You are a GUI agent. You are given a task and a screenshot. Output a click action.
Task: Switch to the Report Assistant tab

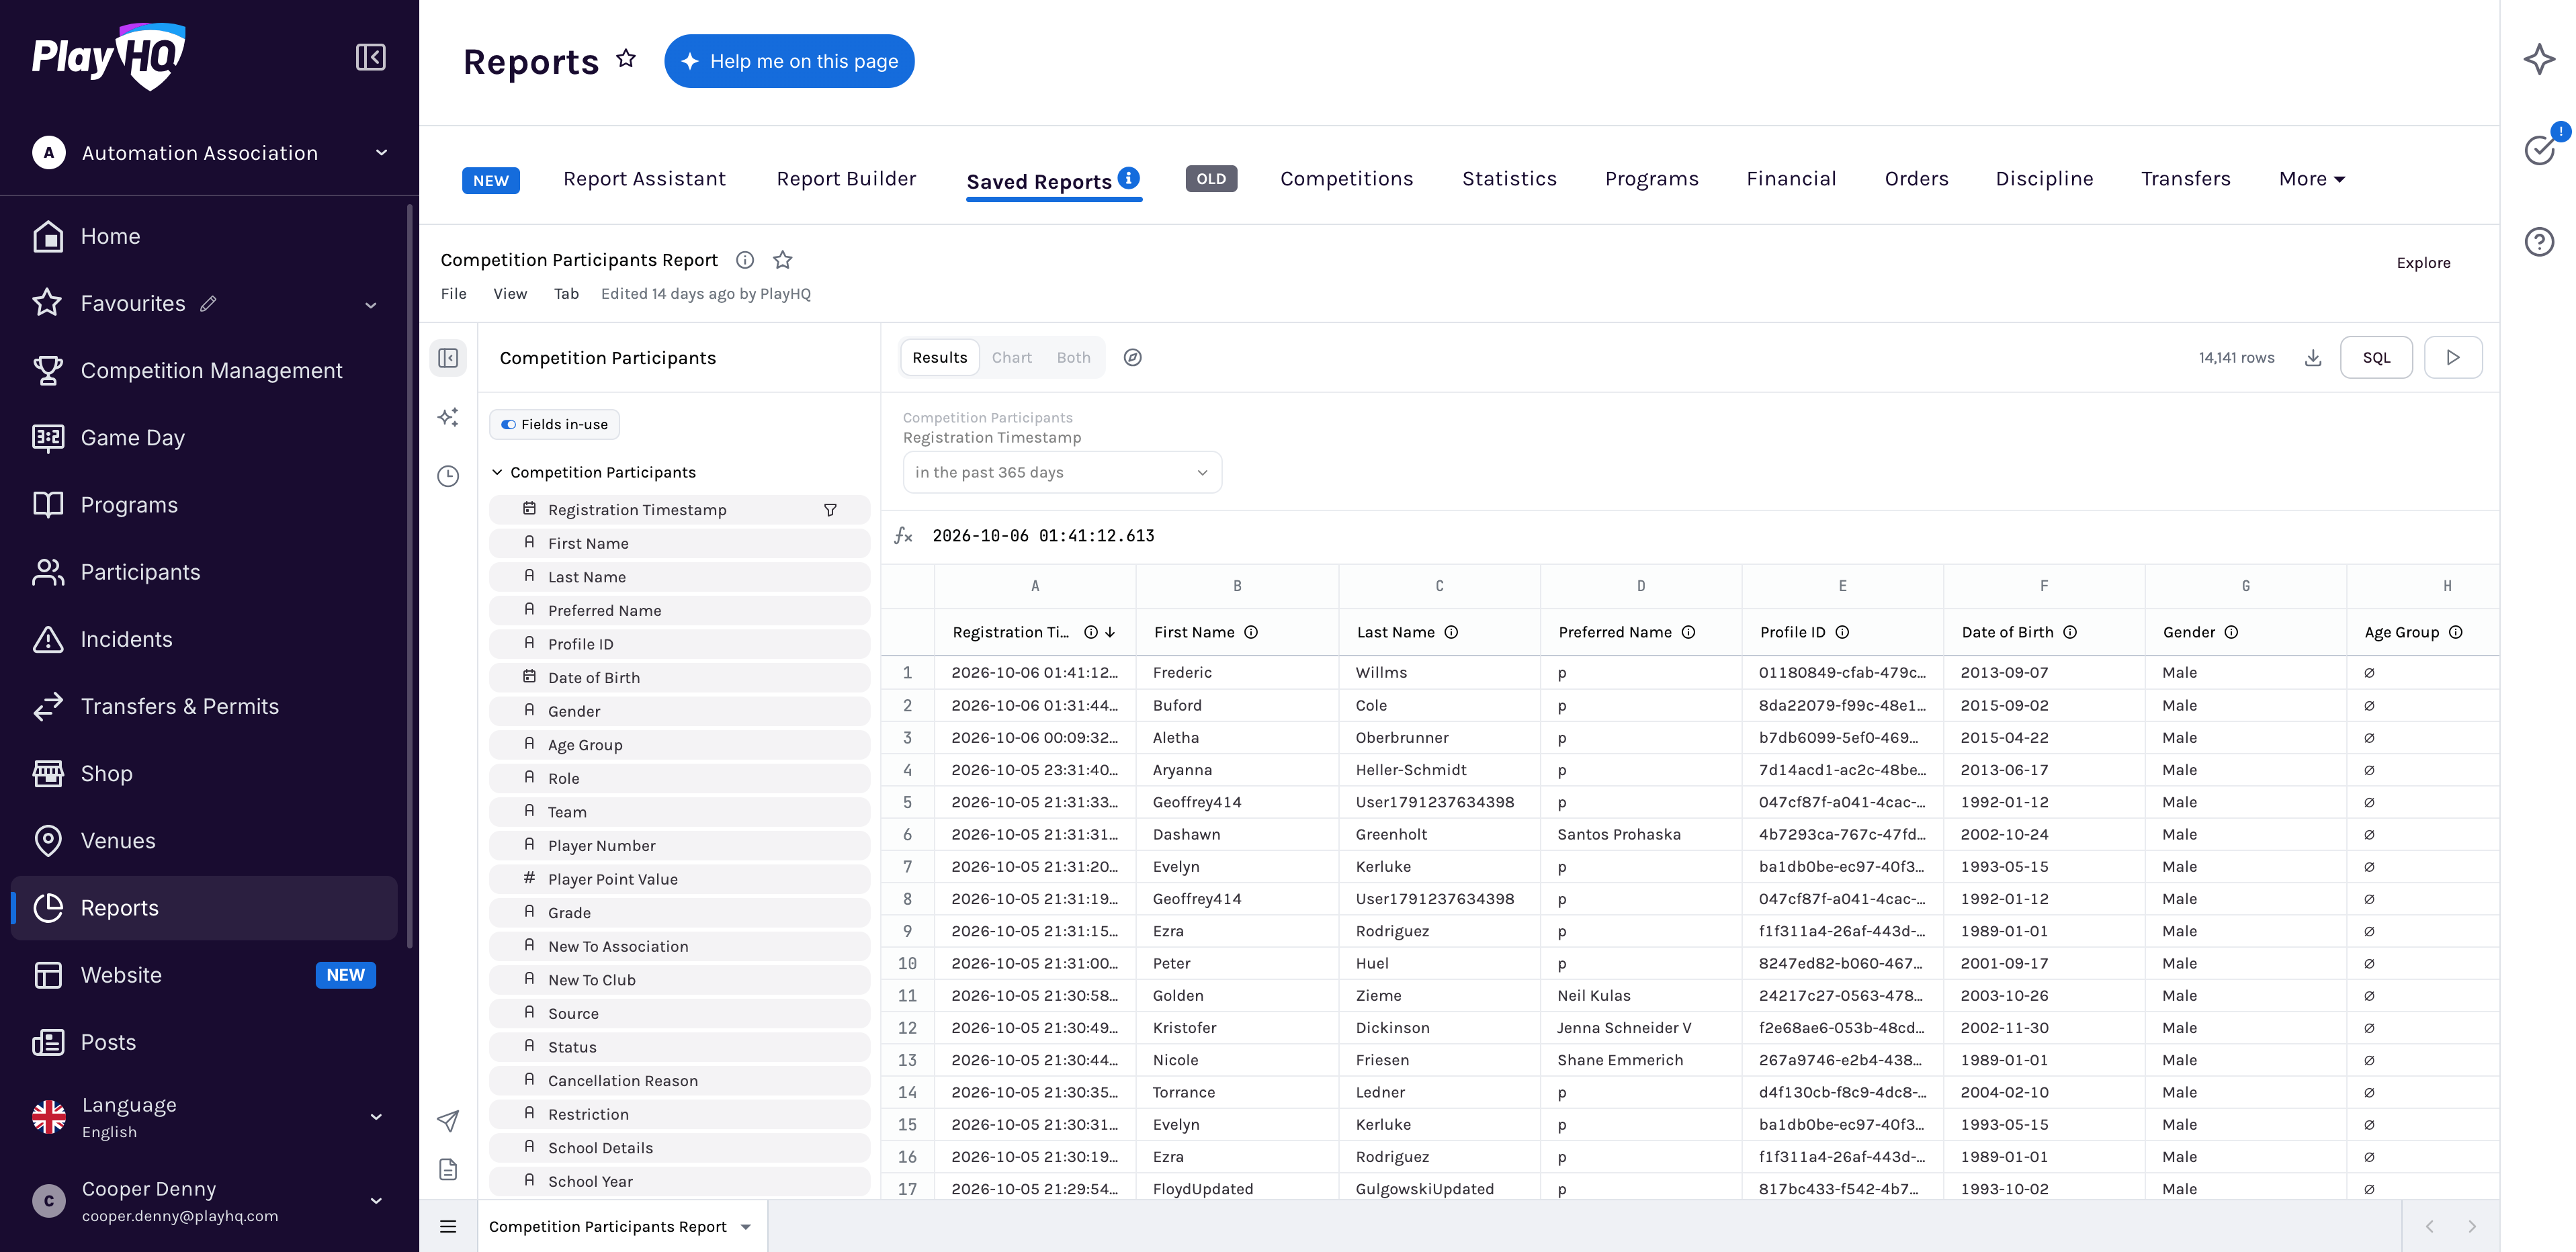coord(644,179)
